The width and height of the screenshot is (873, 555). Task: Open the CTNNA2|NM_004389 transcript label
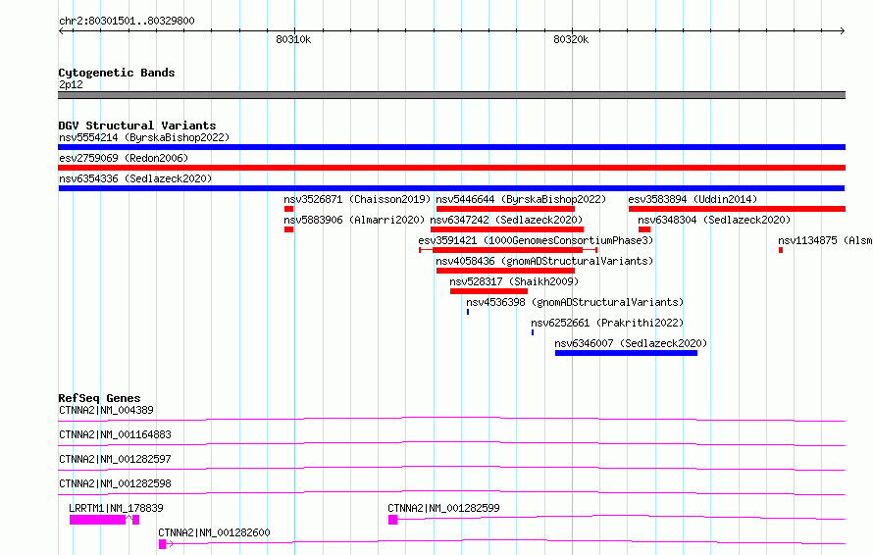(106, 410)
